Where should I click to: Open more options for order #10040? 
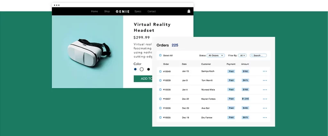coord(265,71)
